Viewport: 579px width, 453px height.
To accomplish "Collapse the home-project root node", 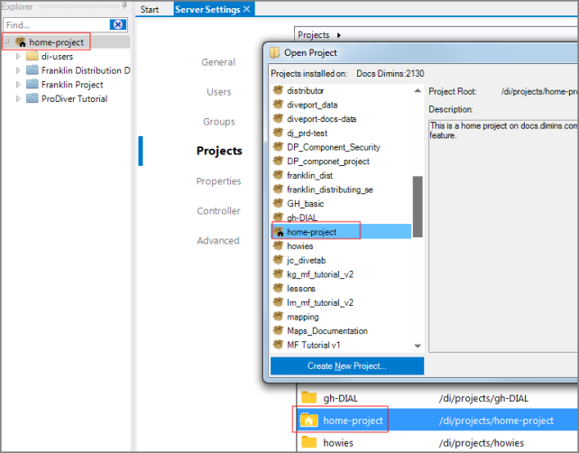I will [x=7, y=42].
